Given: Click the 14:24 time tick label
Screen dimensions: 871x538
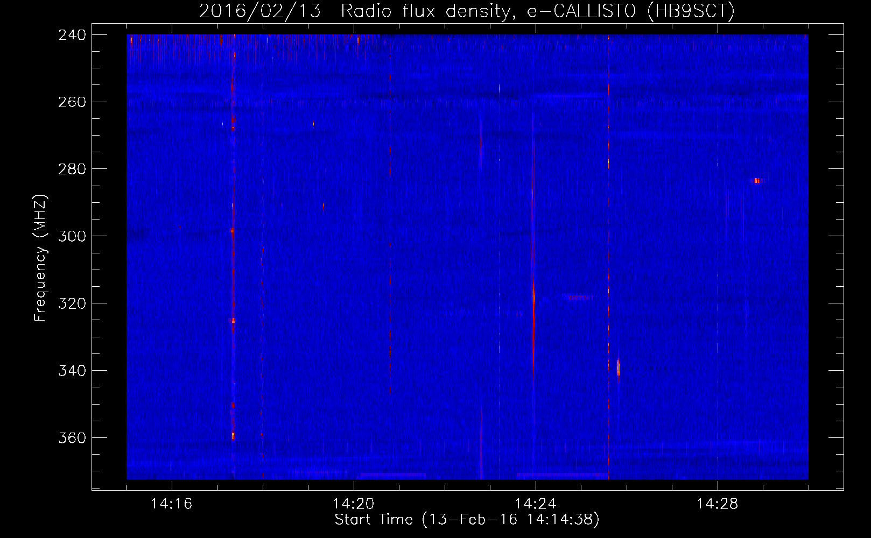Looking at the screenshot, I should pos(535,504).
